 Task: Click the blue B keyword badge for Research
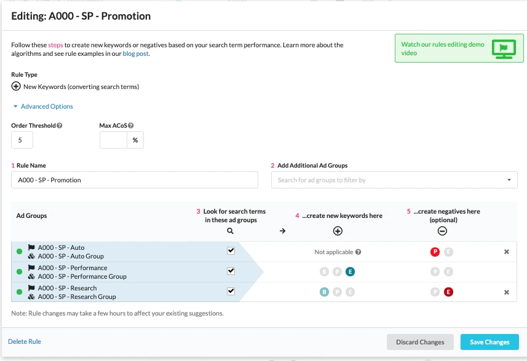tap(324, 292)
